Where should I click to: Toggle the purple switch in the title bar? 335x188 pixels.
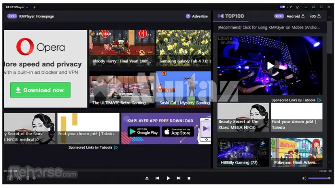tap(282, 7)
